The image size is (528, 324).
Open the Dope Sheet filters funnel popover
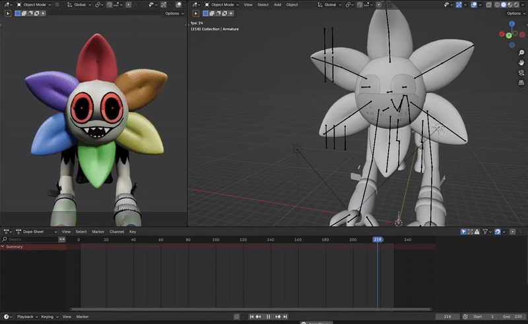click(487, 232)
